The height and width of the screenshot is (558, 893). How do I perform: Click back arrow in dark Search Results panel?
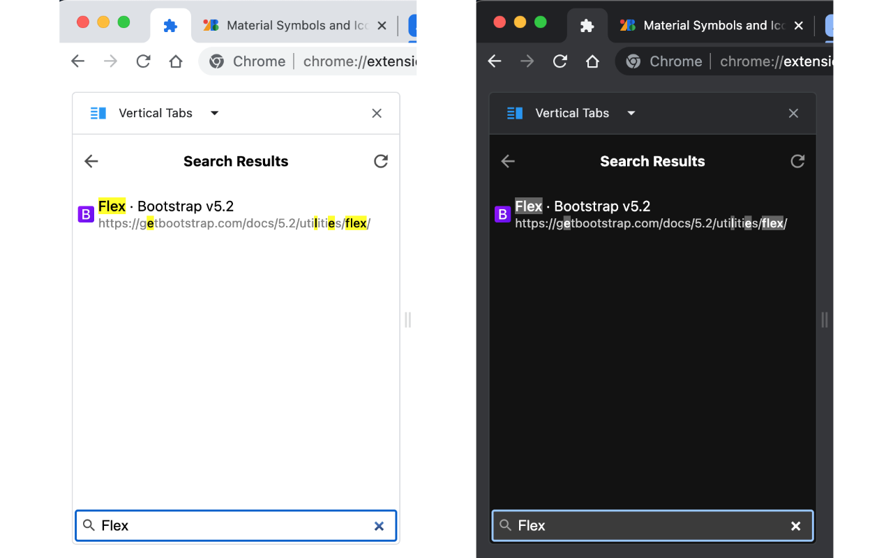point(508,161)
